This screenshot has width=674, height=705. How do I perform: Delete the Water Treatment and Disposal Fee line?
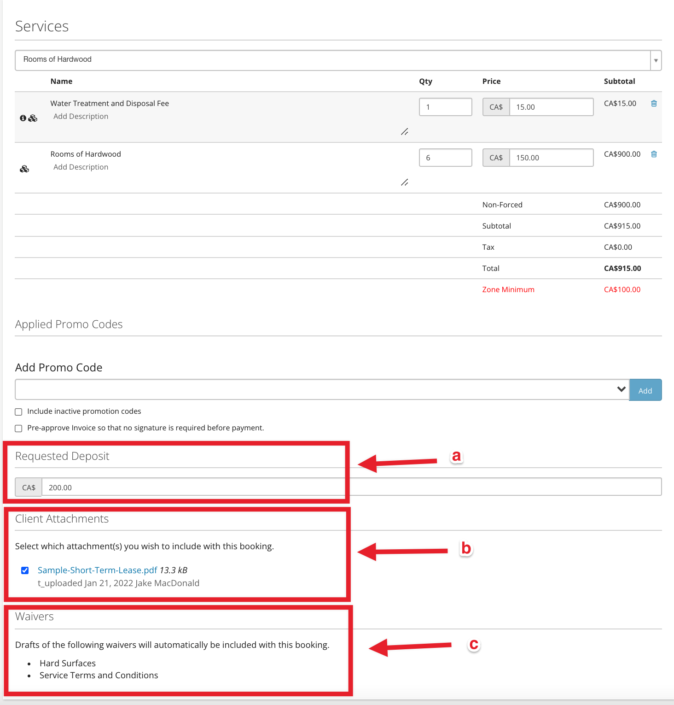[654, 103]
